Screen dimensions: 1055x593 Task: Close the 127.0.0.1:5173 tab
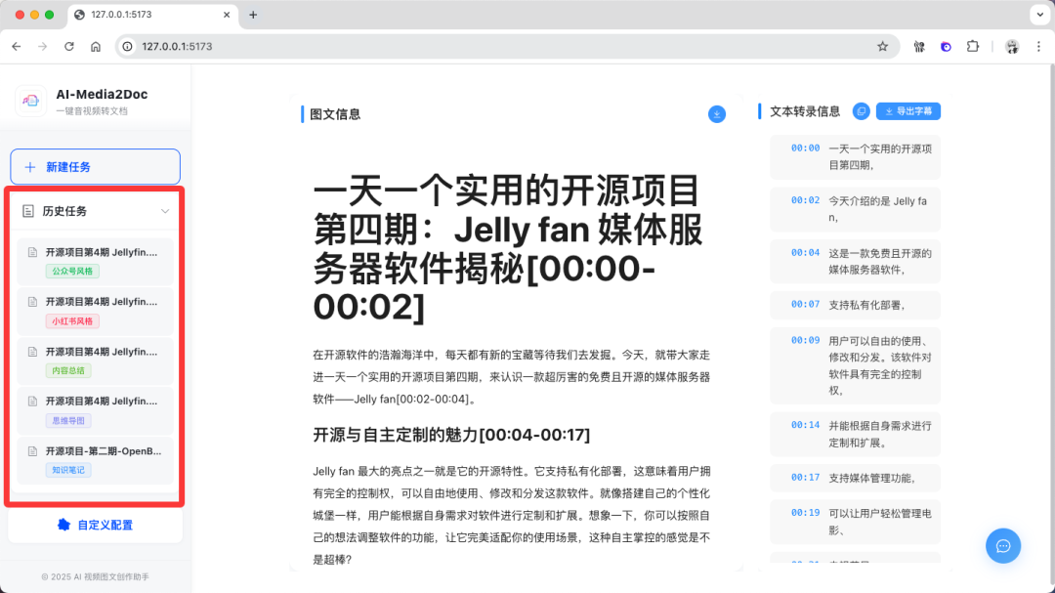(x=227, y=15)
